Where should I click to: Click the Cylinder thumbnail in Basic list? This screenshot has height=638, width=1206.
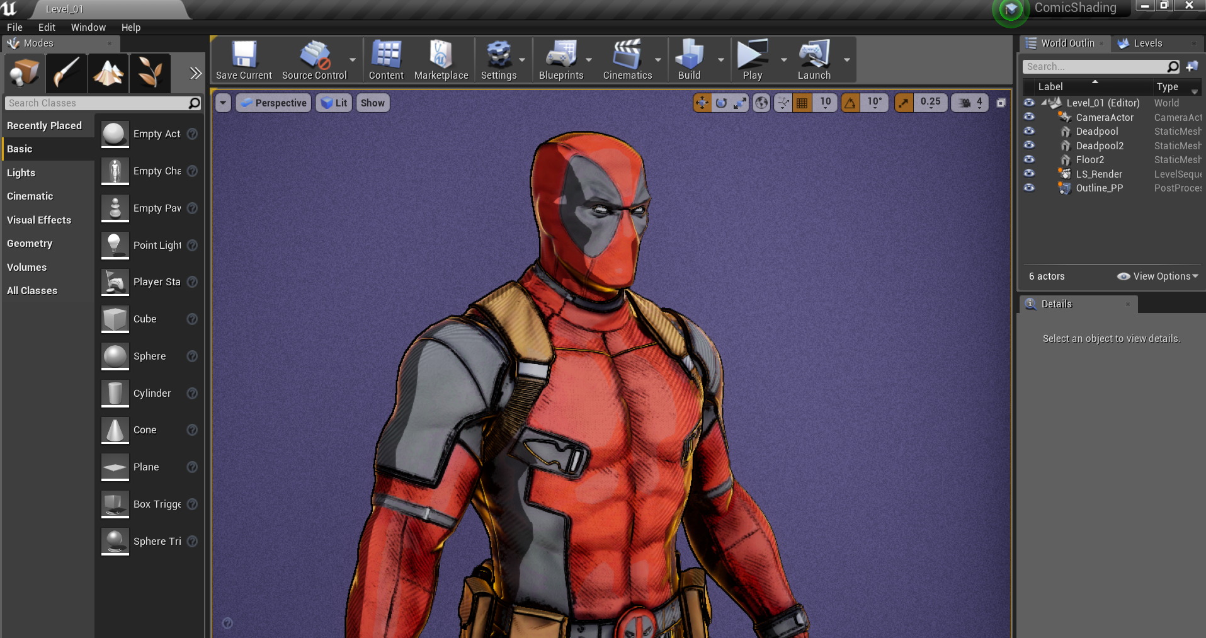tap(115, 393)
